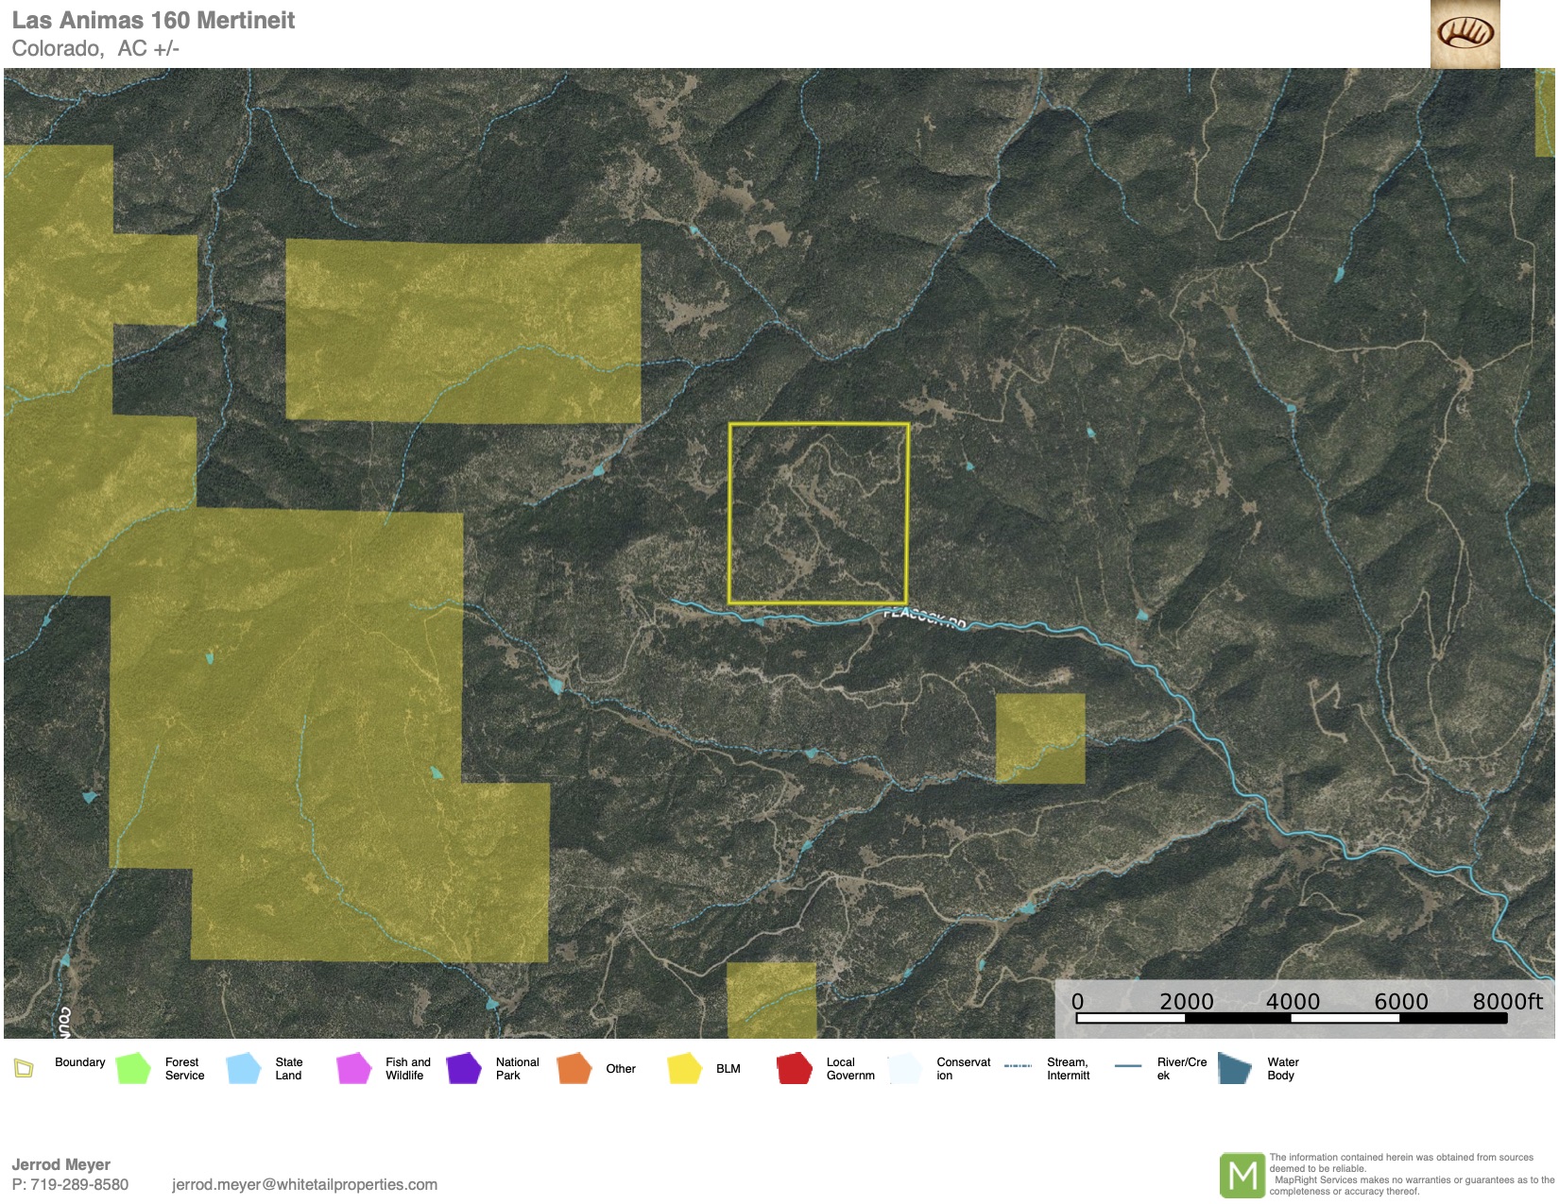Click the Peacock Rd label on map

tap(925, 619)
